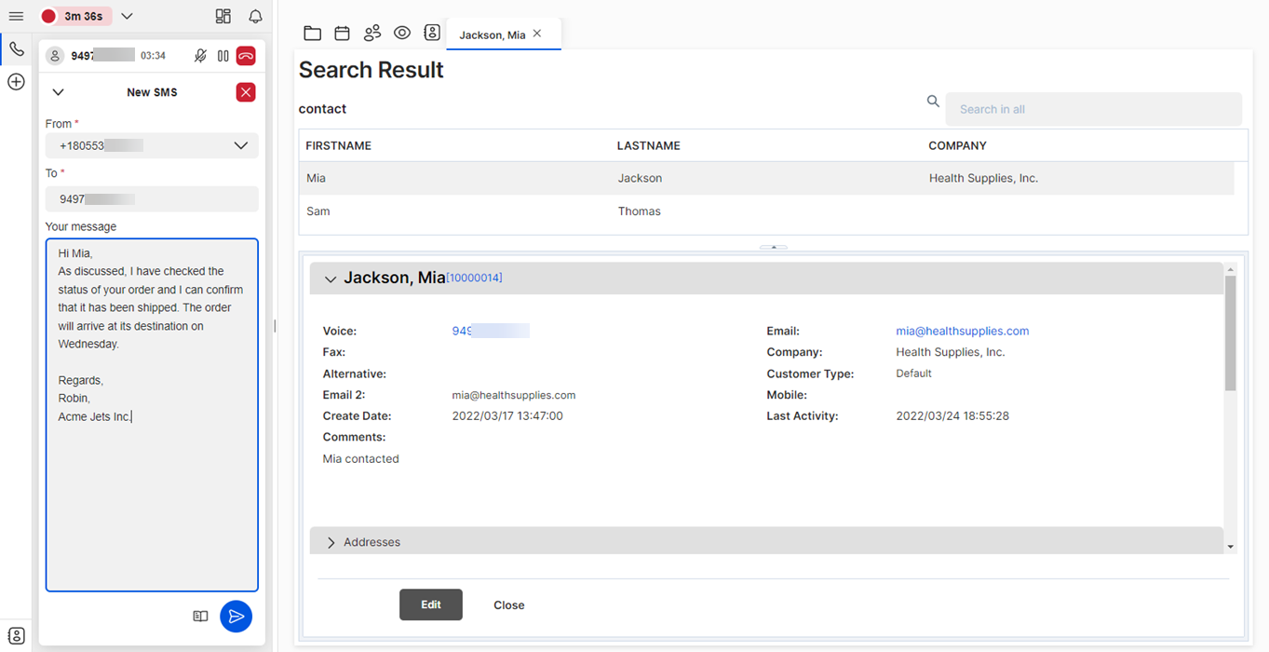
Task: Select the Sam contact row
Action: pos(766,211)
